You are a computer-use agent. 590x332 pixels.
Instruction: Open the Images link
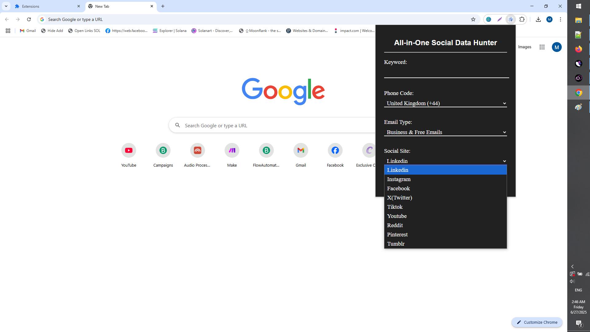click(x=525, y=47)
